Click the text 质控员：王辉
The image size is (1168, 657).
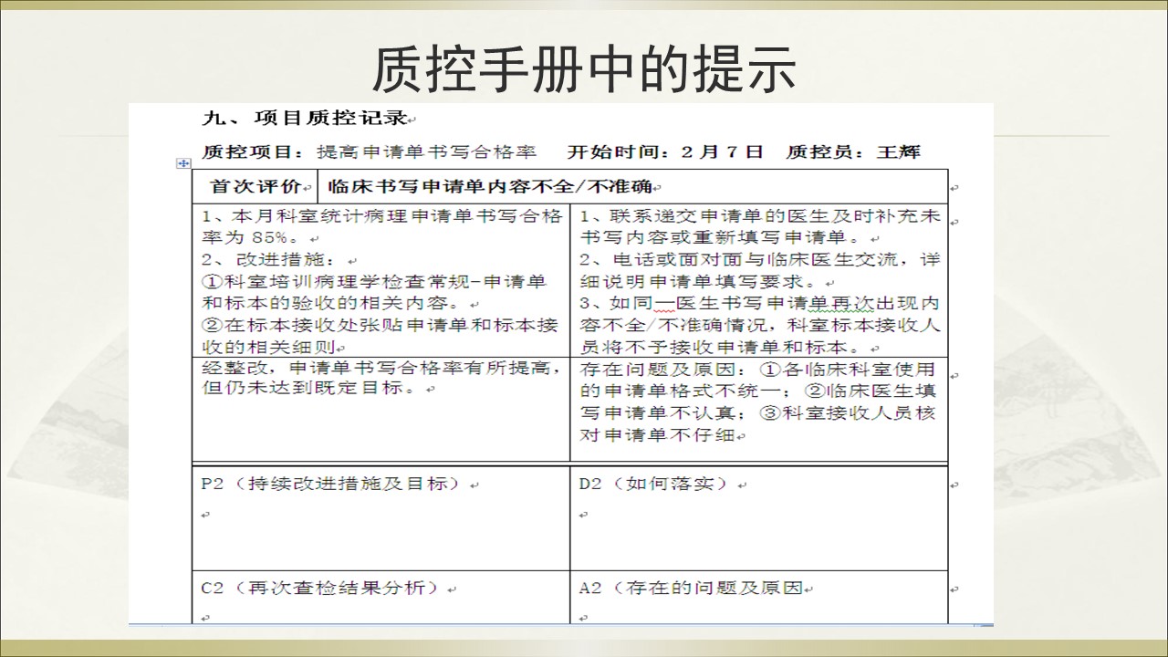853,151
